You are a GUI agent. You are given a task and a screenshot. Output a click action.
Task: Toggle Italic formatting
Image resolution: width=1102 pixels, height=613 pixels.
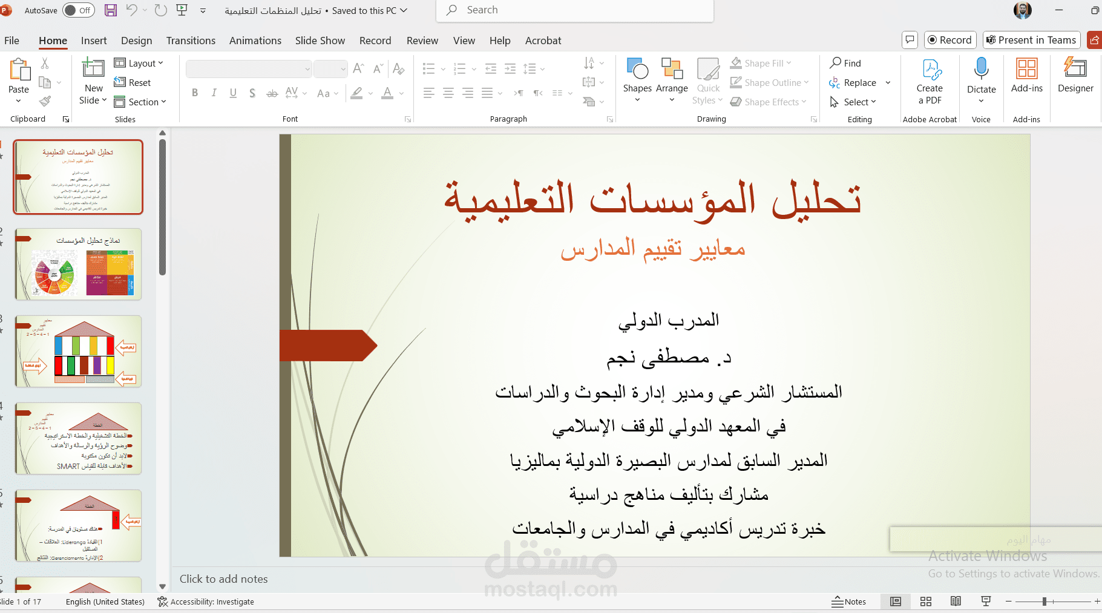tap(214, 93)
